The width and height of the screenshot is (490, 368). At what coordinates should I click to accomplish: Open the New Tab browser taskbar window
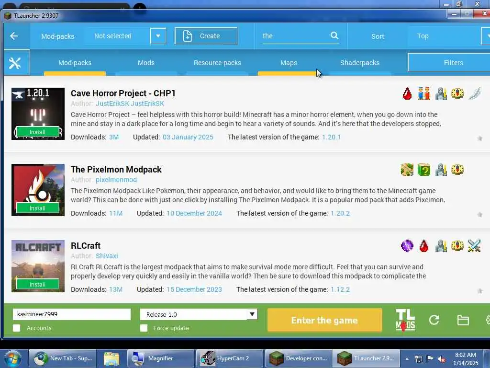pyautogui.click(x=62, y=358)
